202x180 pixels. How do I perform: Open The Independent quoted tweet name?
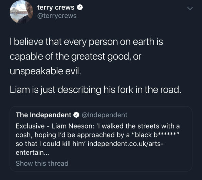pos(43,115)
